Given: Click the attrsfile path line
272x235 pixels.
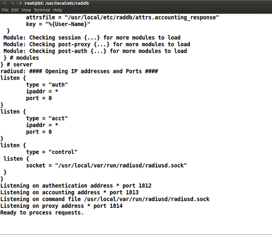Looking at the screenshot, I should coord(122,17).
